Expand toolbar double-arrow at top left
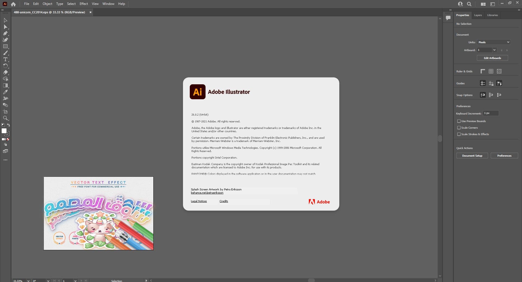Image resolution: width=522 pixels, height=282 pixels. coord(3,10)
